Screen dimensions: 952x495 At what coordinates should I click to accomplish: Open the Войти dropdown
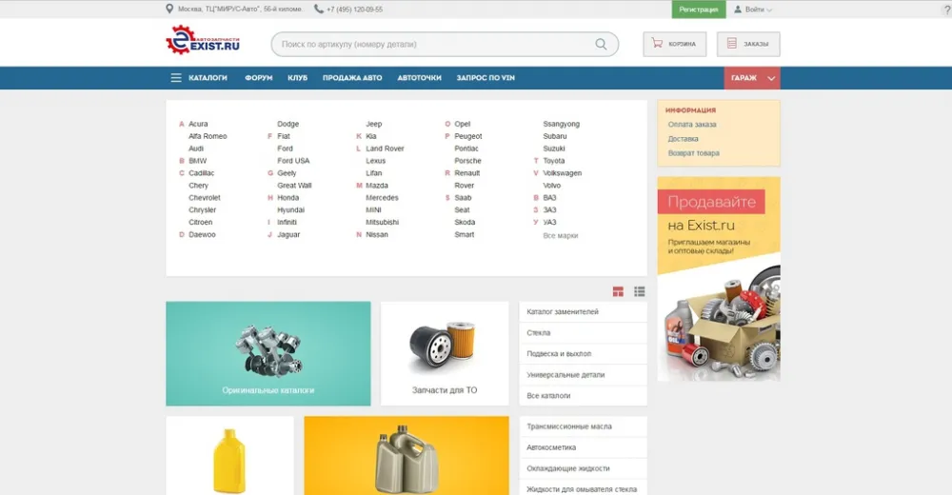tap(753, 10)
